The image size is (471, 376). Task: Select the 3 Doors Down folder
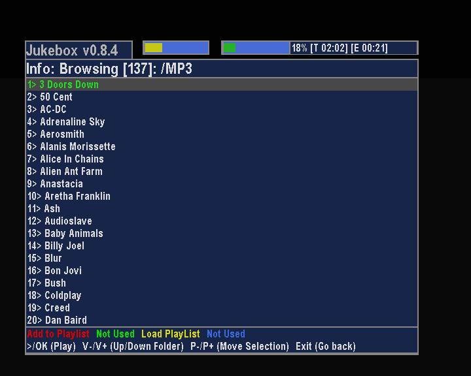point(222,85)
